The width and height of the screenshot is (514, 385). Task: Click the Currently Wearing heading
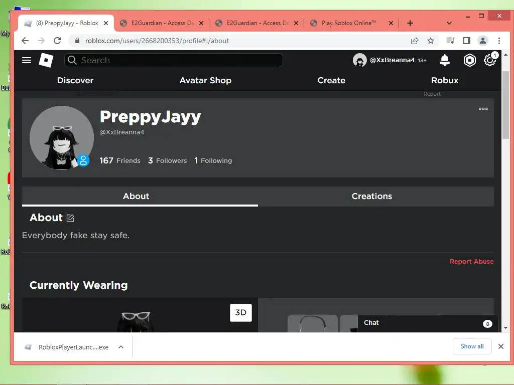coord(79,285)
